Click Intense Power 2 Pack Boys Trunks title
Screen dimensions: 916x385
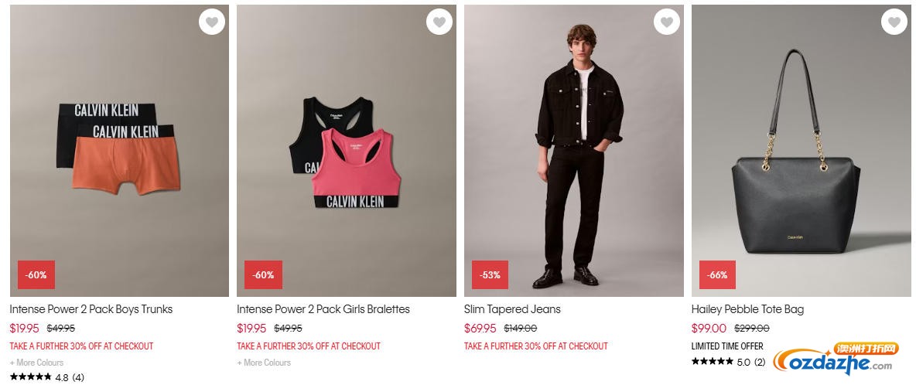91,309
